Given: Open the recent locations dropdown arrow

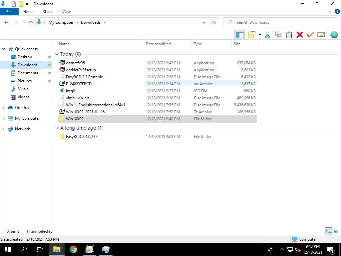Looking at the screenshot, I should click(x=24, y=22).
